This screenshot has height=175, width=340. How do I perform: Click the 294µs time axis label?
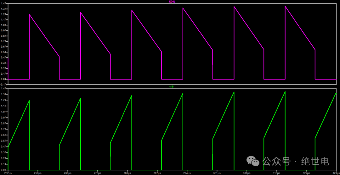187,173
